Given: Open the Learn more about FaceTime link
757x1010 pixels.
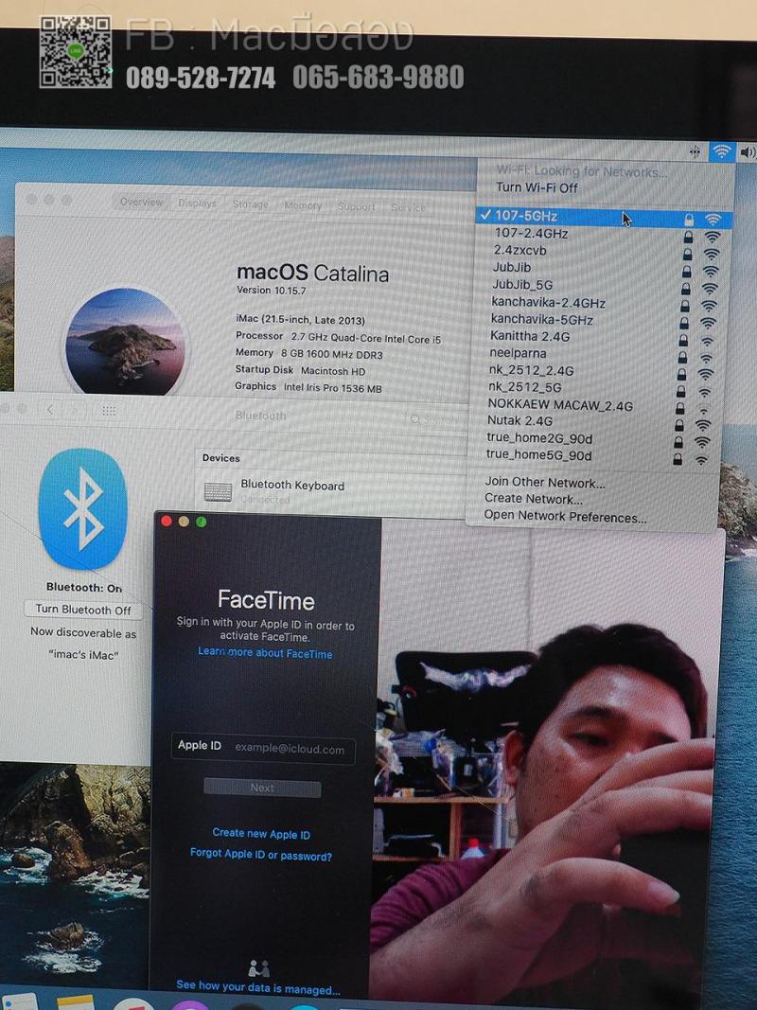Looking at the screenshot, I should tap(265, 654).
